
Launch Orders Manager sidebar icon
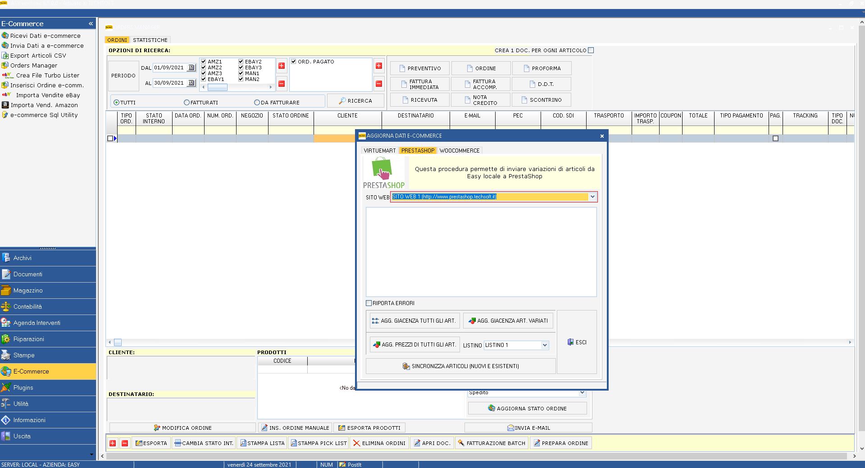(x=5, y=65)
